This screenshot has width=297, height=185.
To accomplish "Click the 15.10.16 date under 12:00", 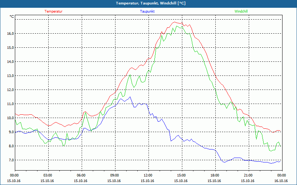I will pos(147,181).
